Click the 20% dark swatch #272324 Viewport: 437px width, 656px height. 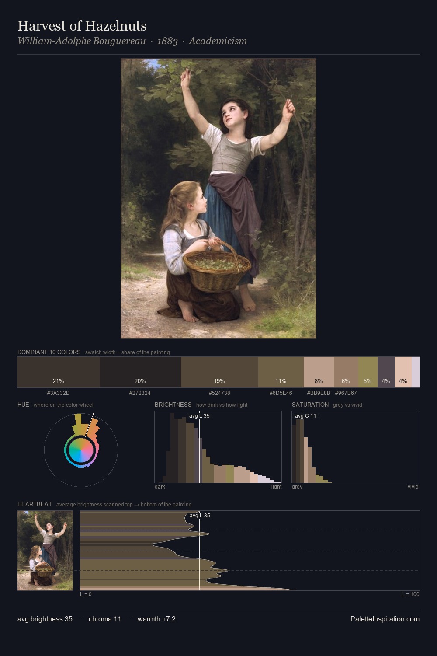140,372
